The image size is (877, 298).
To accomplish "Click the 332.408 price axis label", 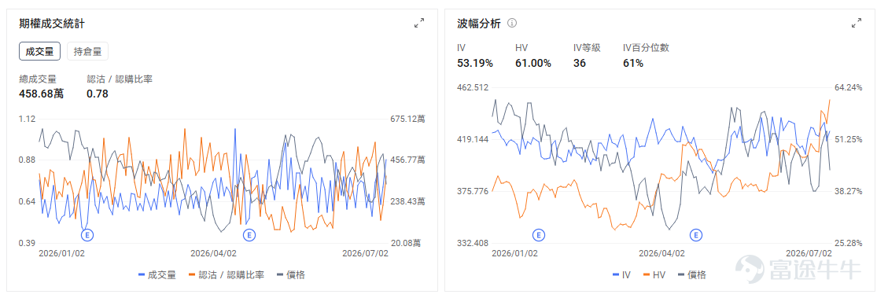I will click(x=474, y=243).
